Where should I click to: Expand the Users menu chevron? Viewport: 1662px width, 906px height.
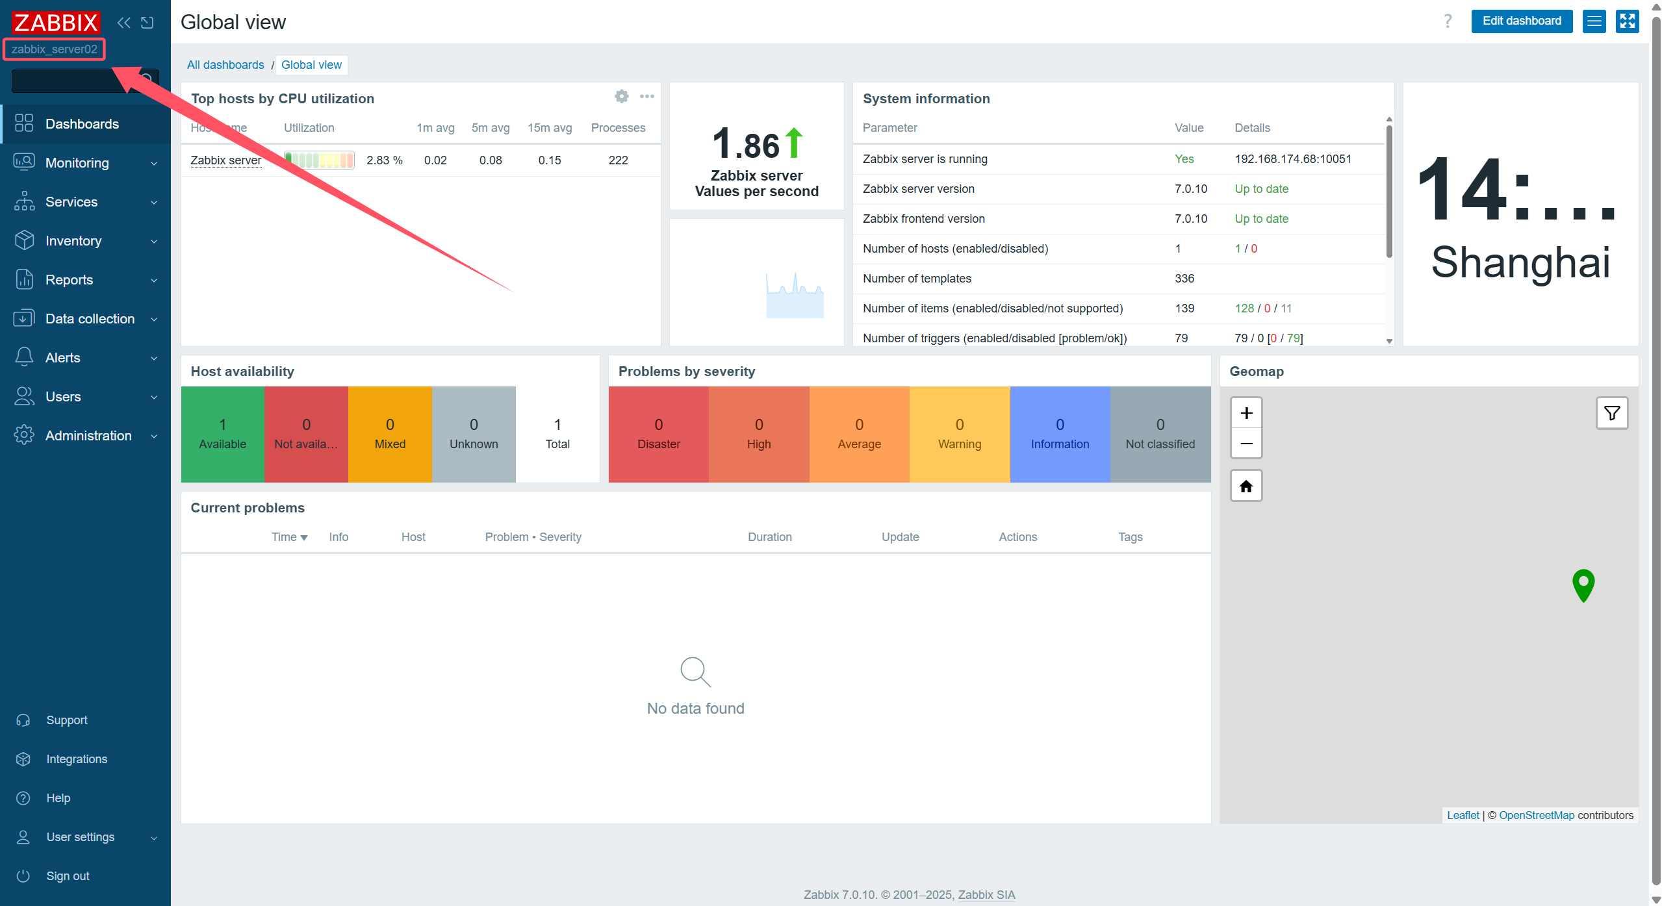click(154, 397)
